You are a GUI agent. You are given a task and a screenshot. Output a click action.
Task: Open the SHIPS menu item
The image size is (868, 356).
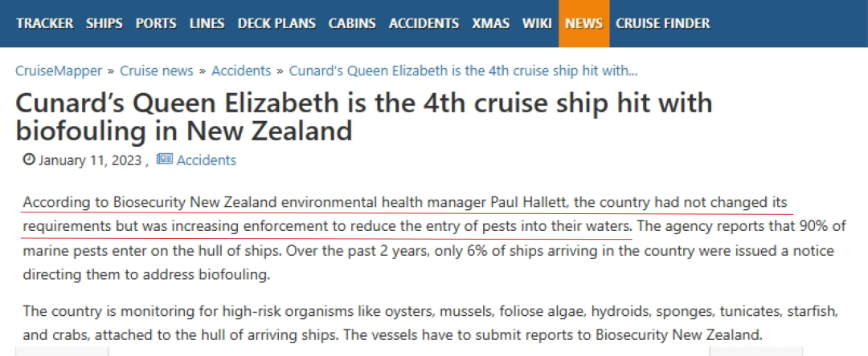click(x=104, y=23)
